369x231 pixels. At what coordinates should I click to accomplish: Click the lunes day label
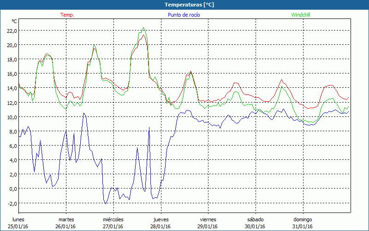tap(18, 219)
